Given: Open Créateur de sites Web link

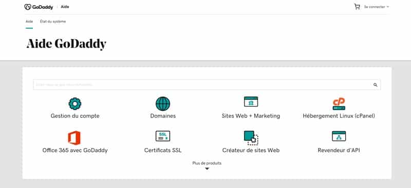Looking at the screenshot, I should tap(251, 150).
